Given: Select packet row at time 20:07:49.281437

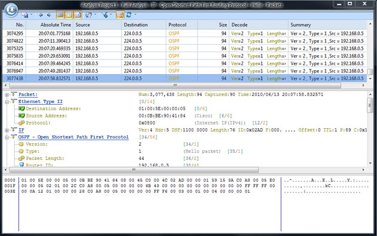Looking at the screenshot, I should click(x=185, y=71).
